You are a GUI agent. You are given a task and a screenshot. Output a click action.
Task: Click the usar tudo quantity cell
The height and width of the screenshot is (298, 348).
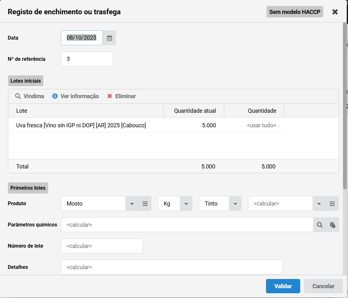pyautogui.click(x=254, y=125)
